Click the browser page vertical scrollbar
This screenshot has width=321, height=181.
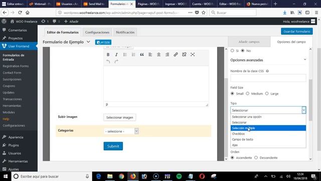tap(319, 100)
